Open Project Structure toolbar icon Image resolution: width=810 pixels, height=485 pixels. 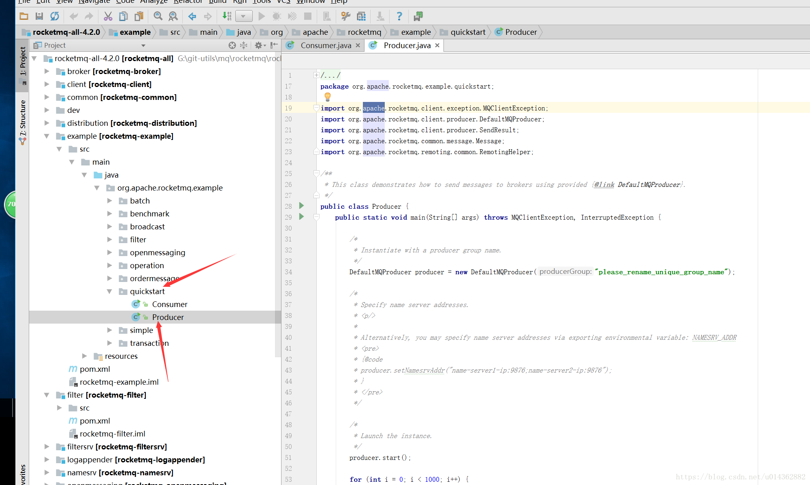click(361, 16)
